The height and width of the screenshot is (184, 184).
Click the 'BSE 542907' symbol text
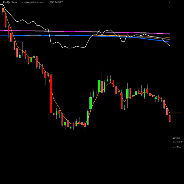56,2
